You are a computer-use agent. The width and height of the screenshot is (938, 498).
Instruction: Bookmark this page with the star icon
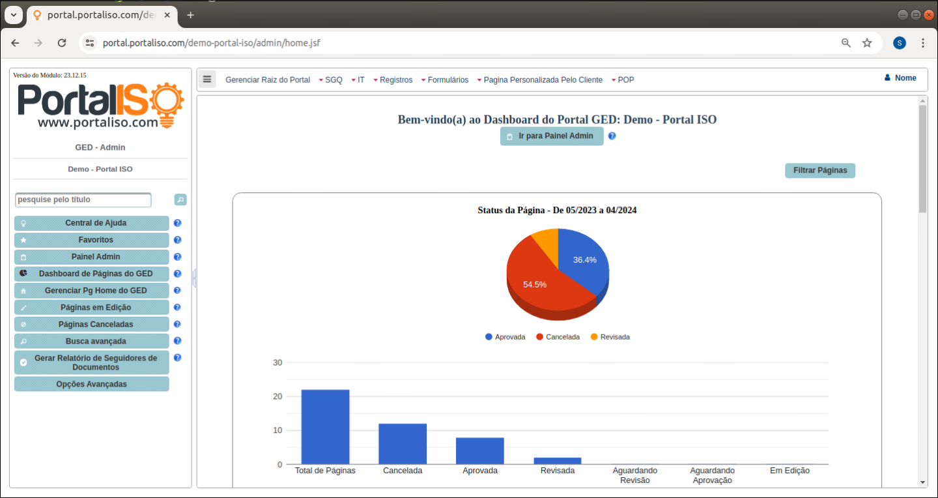click(867, 43)
